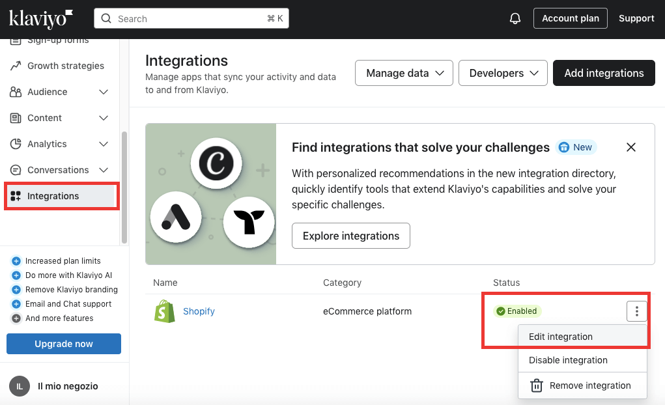The width and height of the screenshot is (665, 405).
Task: Click the New badge in banner
Action: [x=576, y=147]
